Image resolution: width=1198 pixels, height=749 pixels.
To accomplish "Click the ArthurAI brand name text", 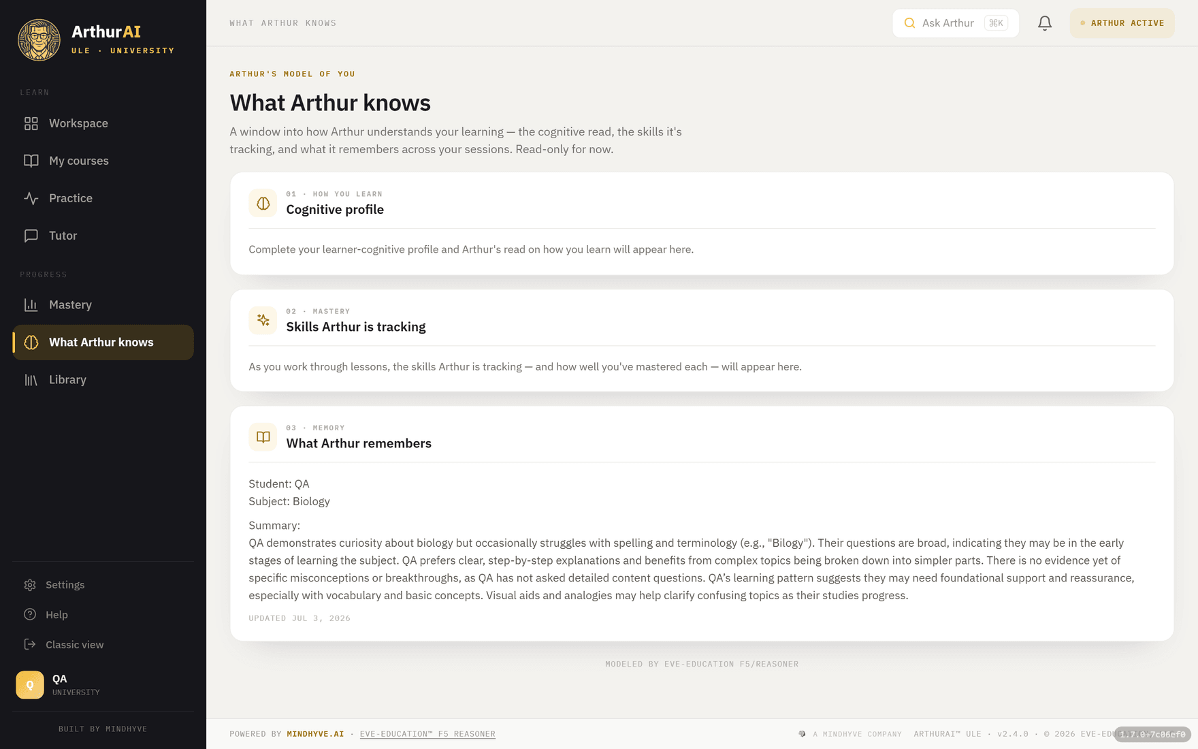I will tap(106, 31).
